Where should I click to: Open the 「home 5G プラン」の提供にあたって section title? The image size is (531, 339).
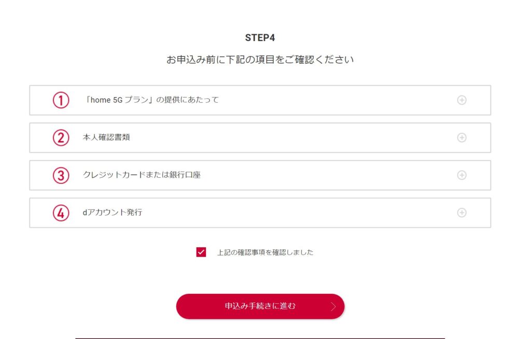pos(151,100)
